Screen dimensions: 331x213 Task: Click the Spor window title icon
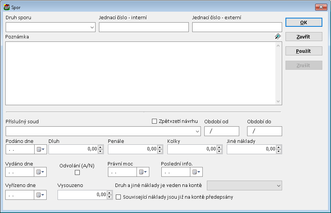coord(7,7)
